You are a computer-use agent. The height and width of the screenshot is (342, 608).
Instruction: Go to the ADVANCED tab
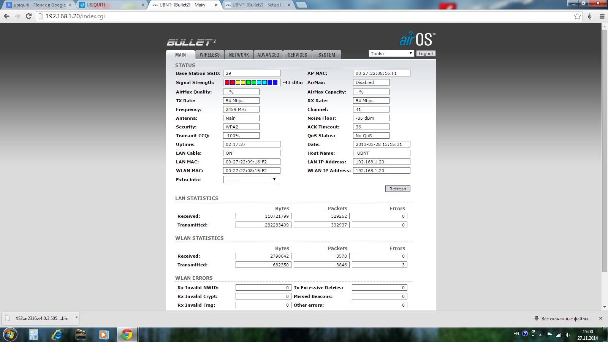268,55
